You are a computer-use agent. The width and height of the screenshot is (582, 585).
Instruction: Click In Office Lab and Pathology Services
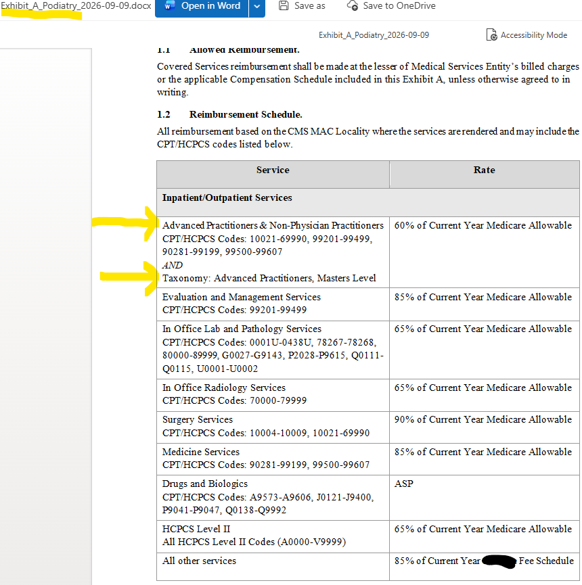[242, 329]
